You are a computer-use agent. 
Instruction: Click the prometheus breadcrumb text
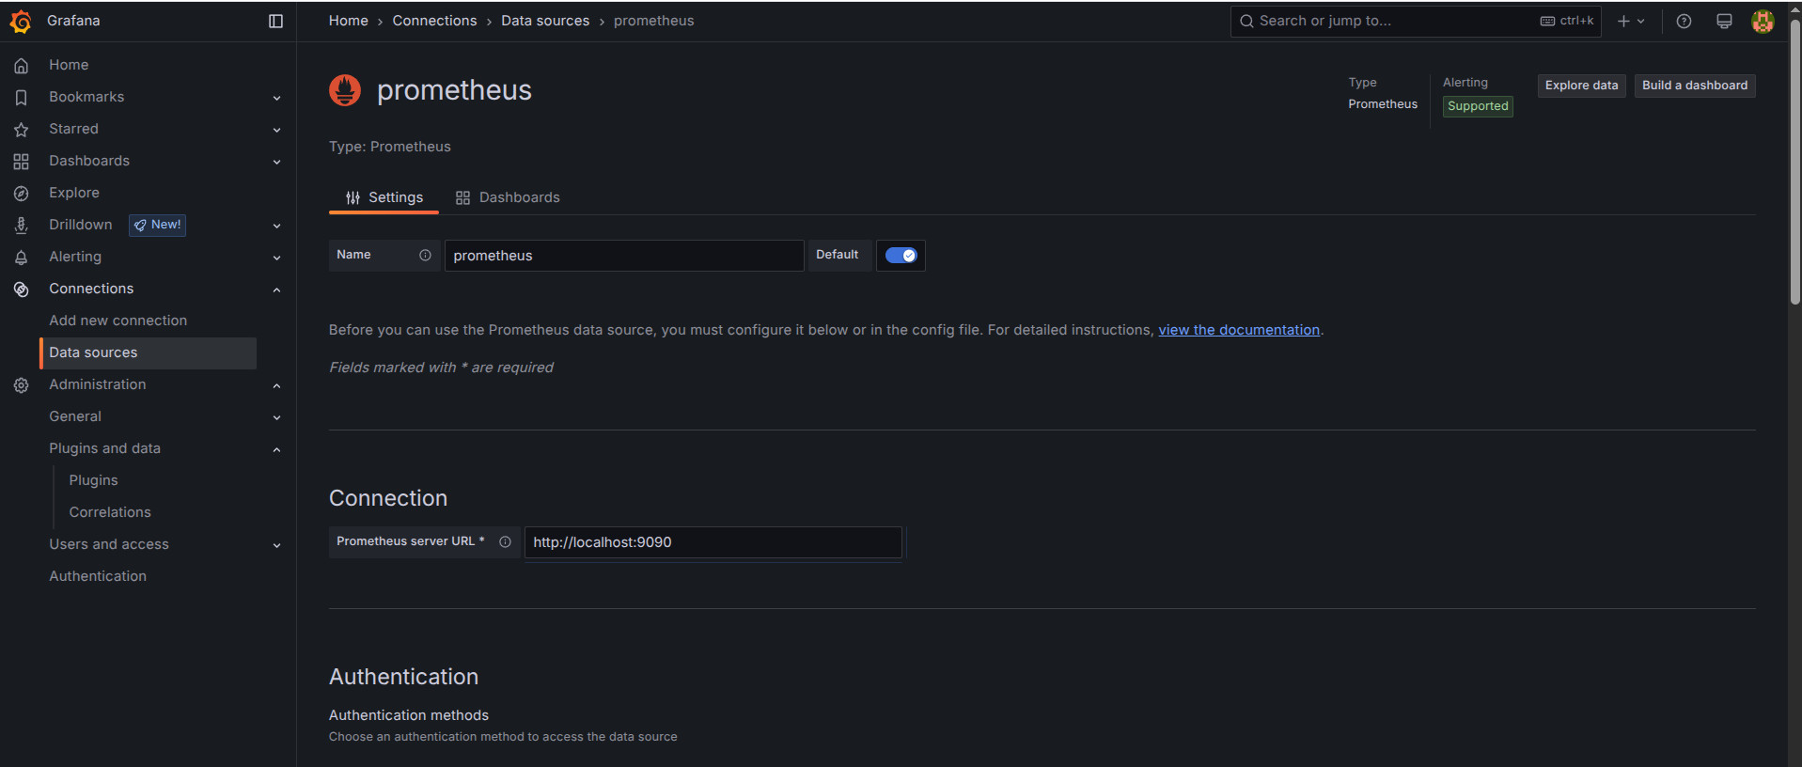coord(653,21)
